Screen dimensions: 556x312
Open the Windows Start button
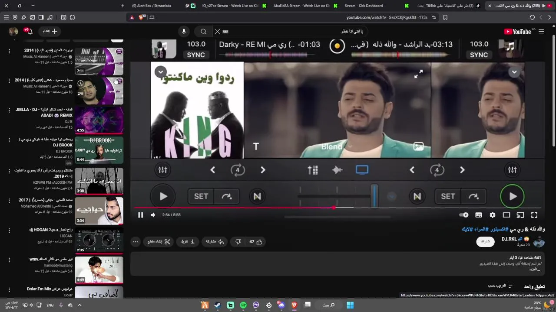coord(350,305)
